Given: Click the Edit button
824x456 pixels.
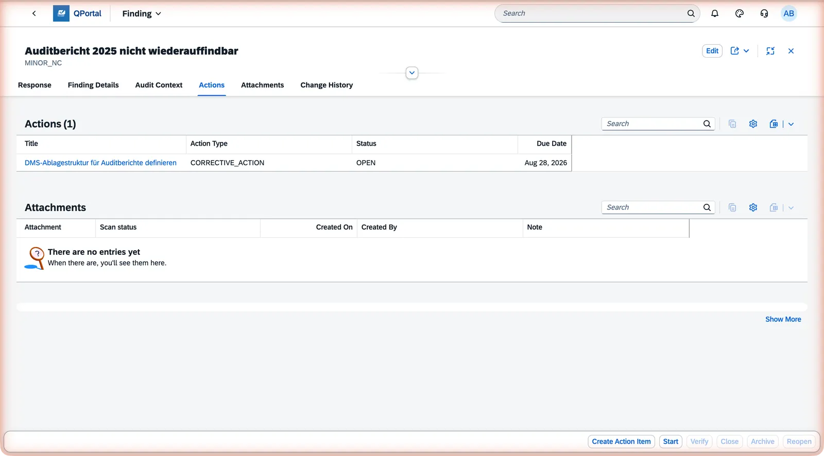Looking at the screenshot, I should 712,51.
